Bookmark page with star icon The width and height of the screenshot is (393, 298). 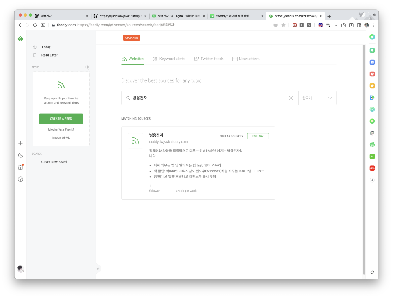click(x=283, y=25)
